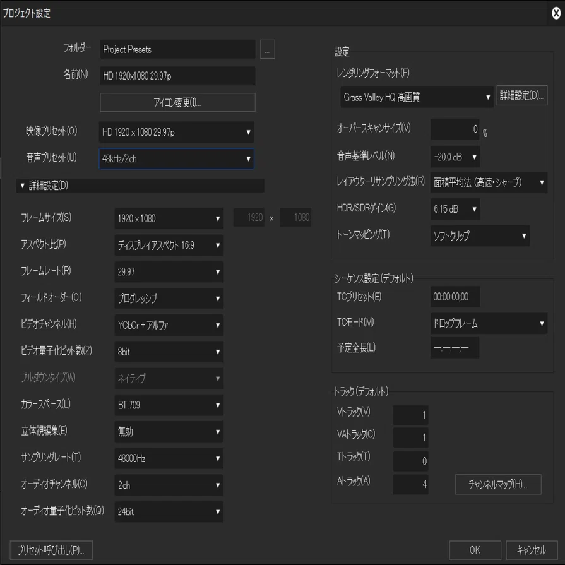565x565 pixels.
Task: Open the フレームサイズ dropdown
Action: (x=169, y=218)
